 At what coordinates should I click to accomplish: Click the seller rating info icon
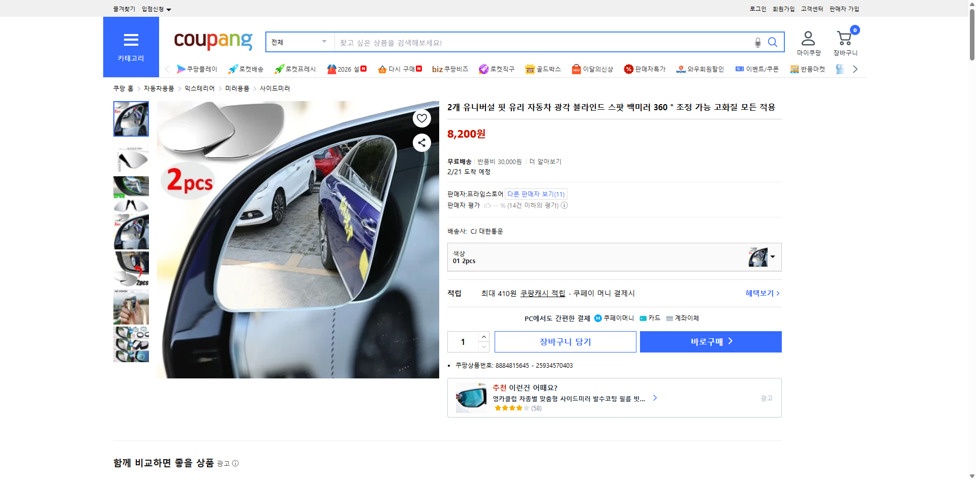tap(564, 205)
